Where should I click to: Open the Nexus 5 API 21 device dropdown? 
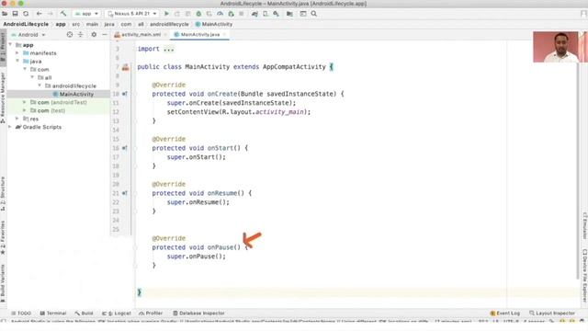(132, 14)
